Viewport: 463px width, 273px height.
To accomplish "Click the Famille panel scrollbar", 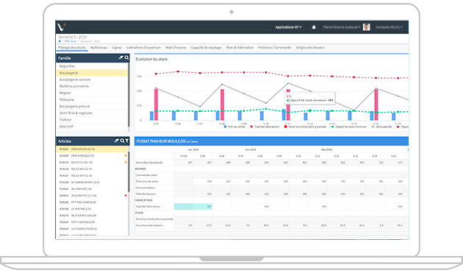I will pyautogui.click(x=129, y=95).
